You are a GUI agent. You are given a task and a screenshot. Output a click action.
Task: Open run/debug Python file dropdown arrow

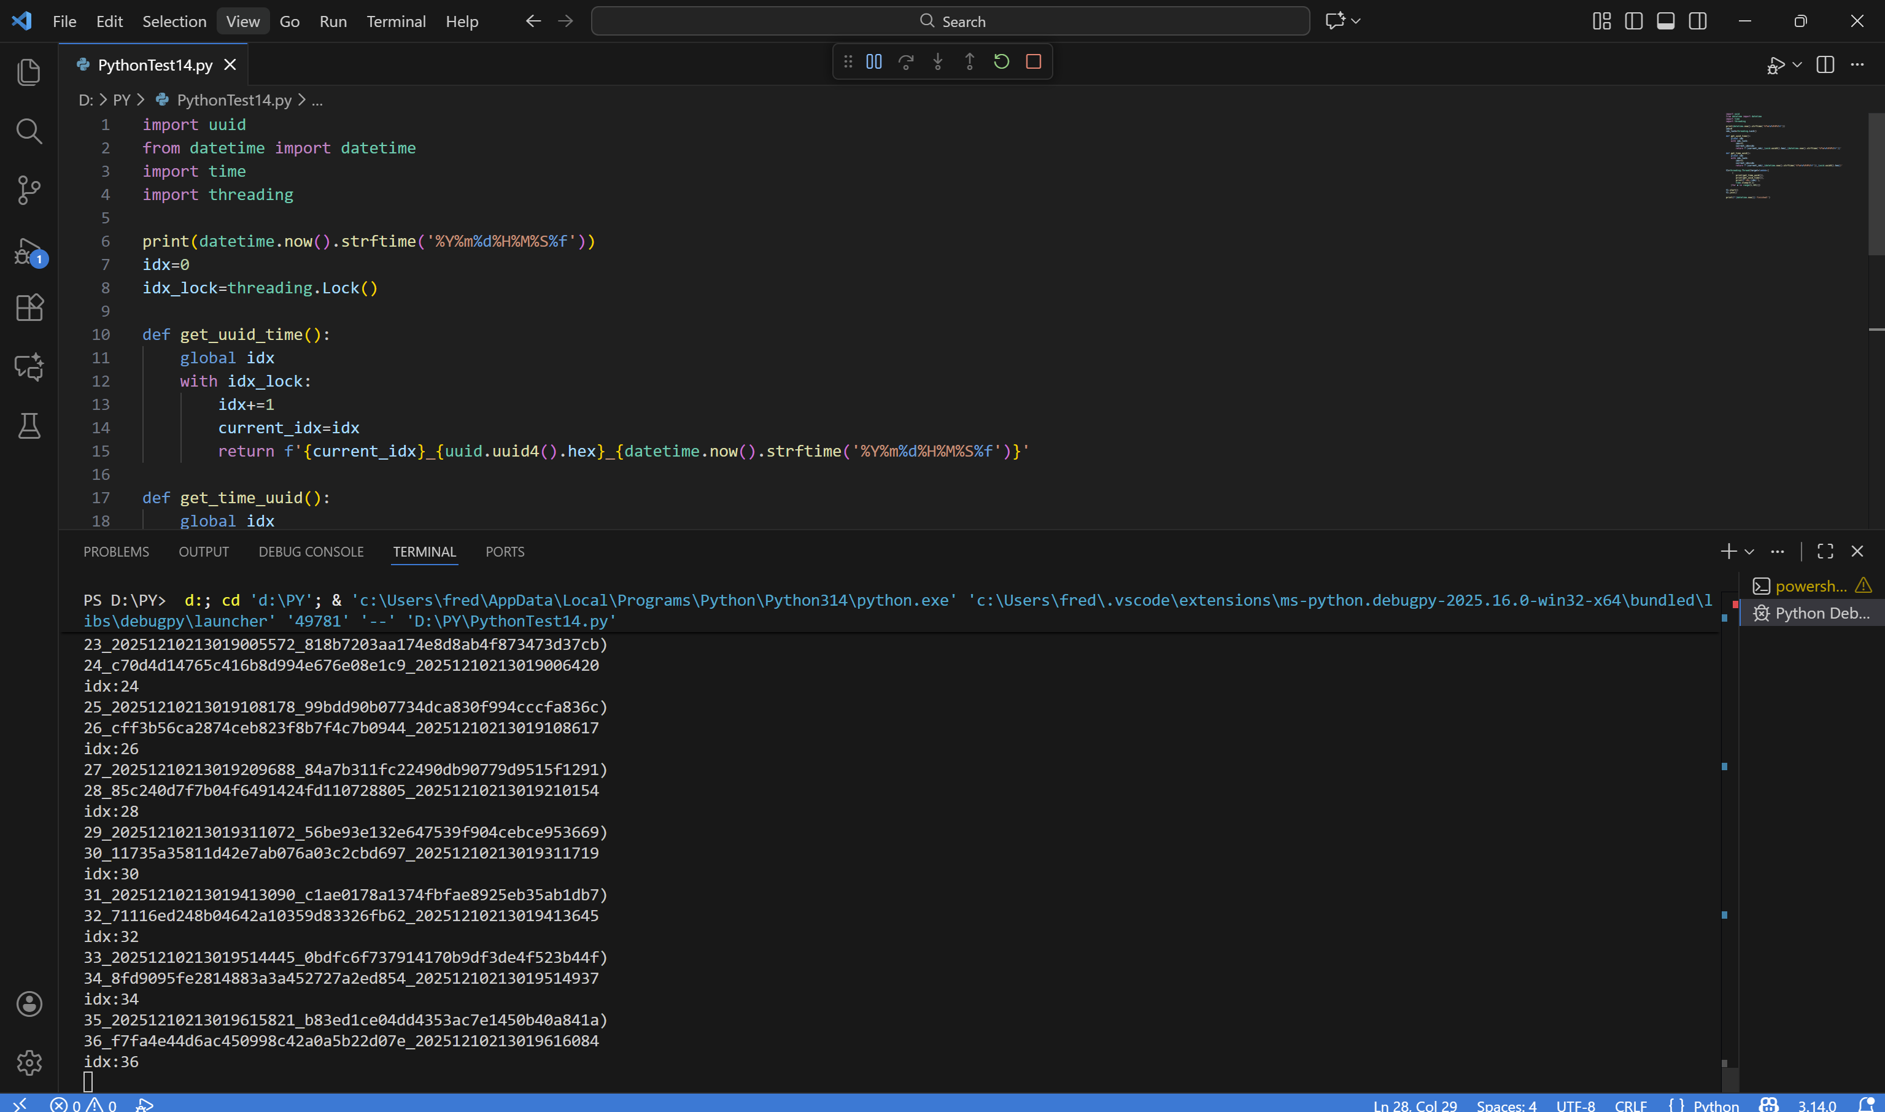pos(1797,64)
